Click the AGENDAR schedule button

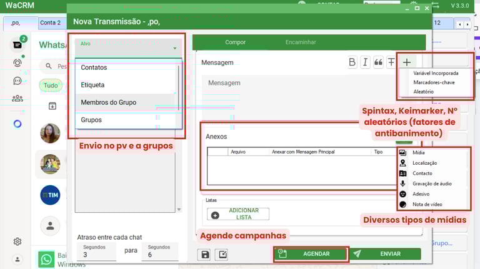coord(311,254)
